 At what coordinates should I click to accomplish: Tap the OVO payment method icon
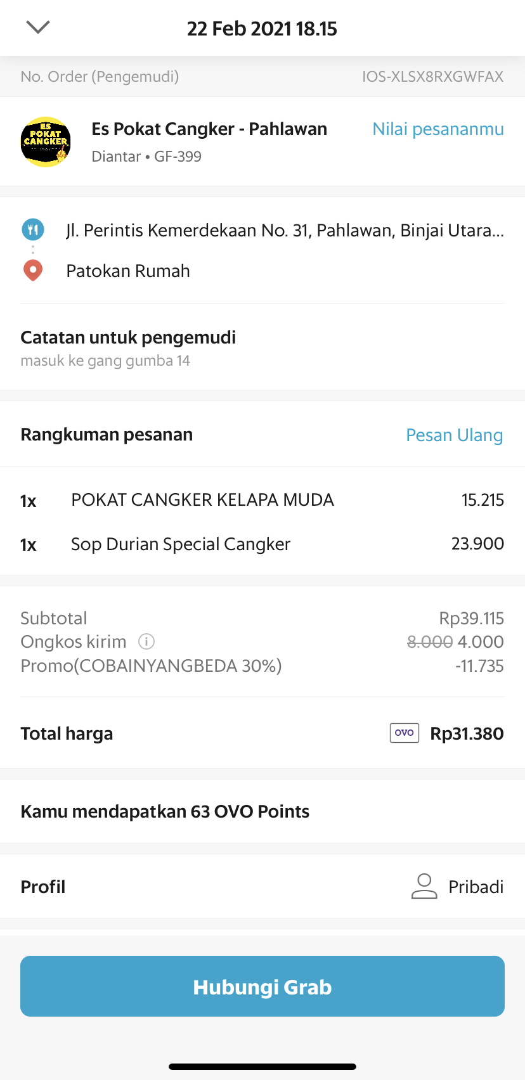click(x=404, y=733)
